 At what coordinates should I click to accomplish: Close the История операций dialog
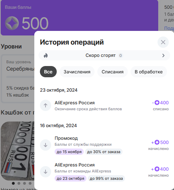(x=163, y=42)
